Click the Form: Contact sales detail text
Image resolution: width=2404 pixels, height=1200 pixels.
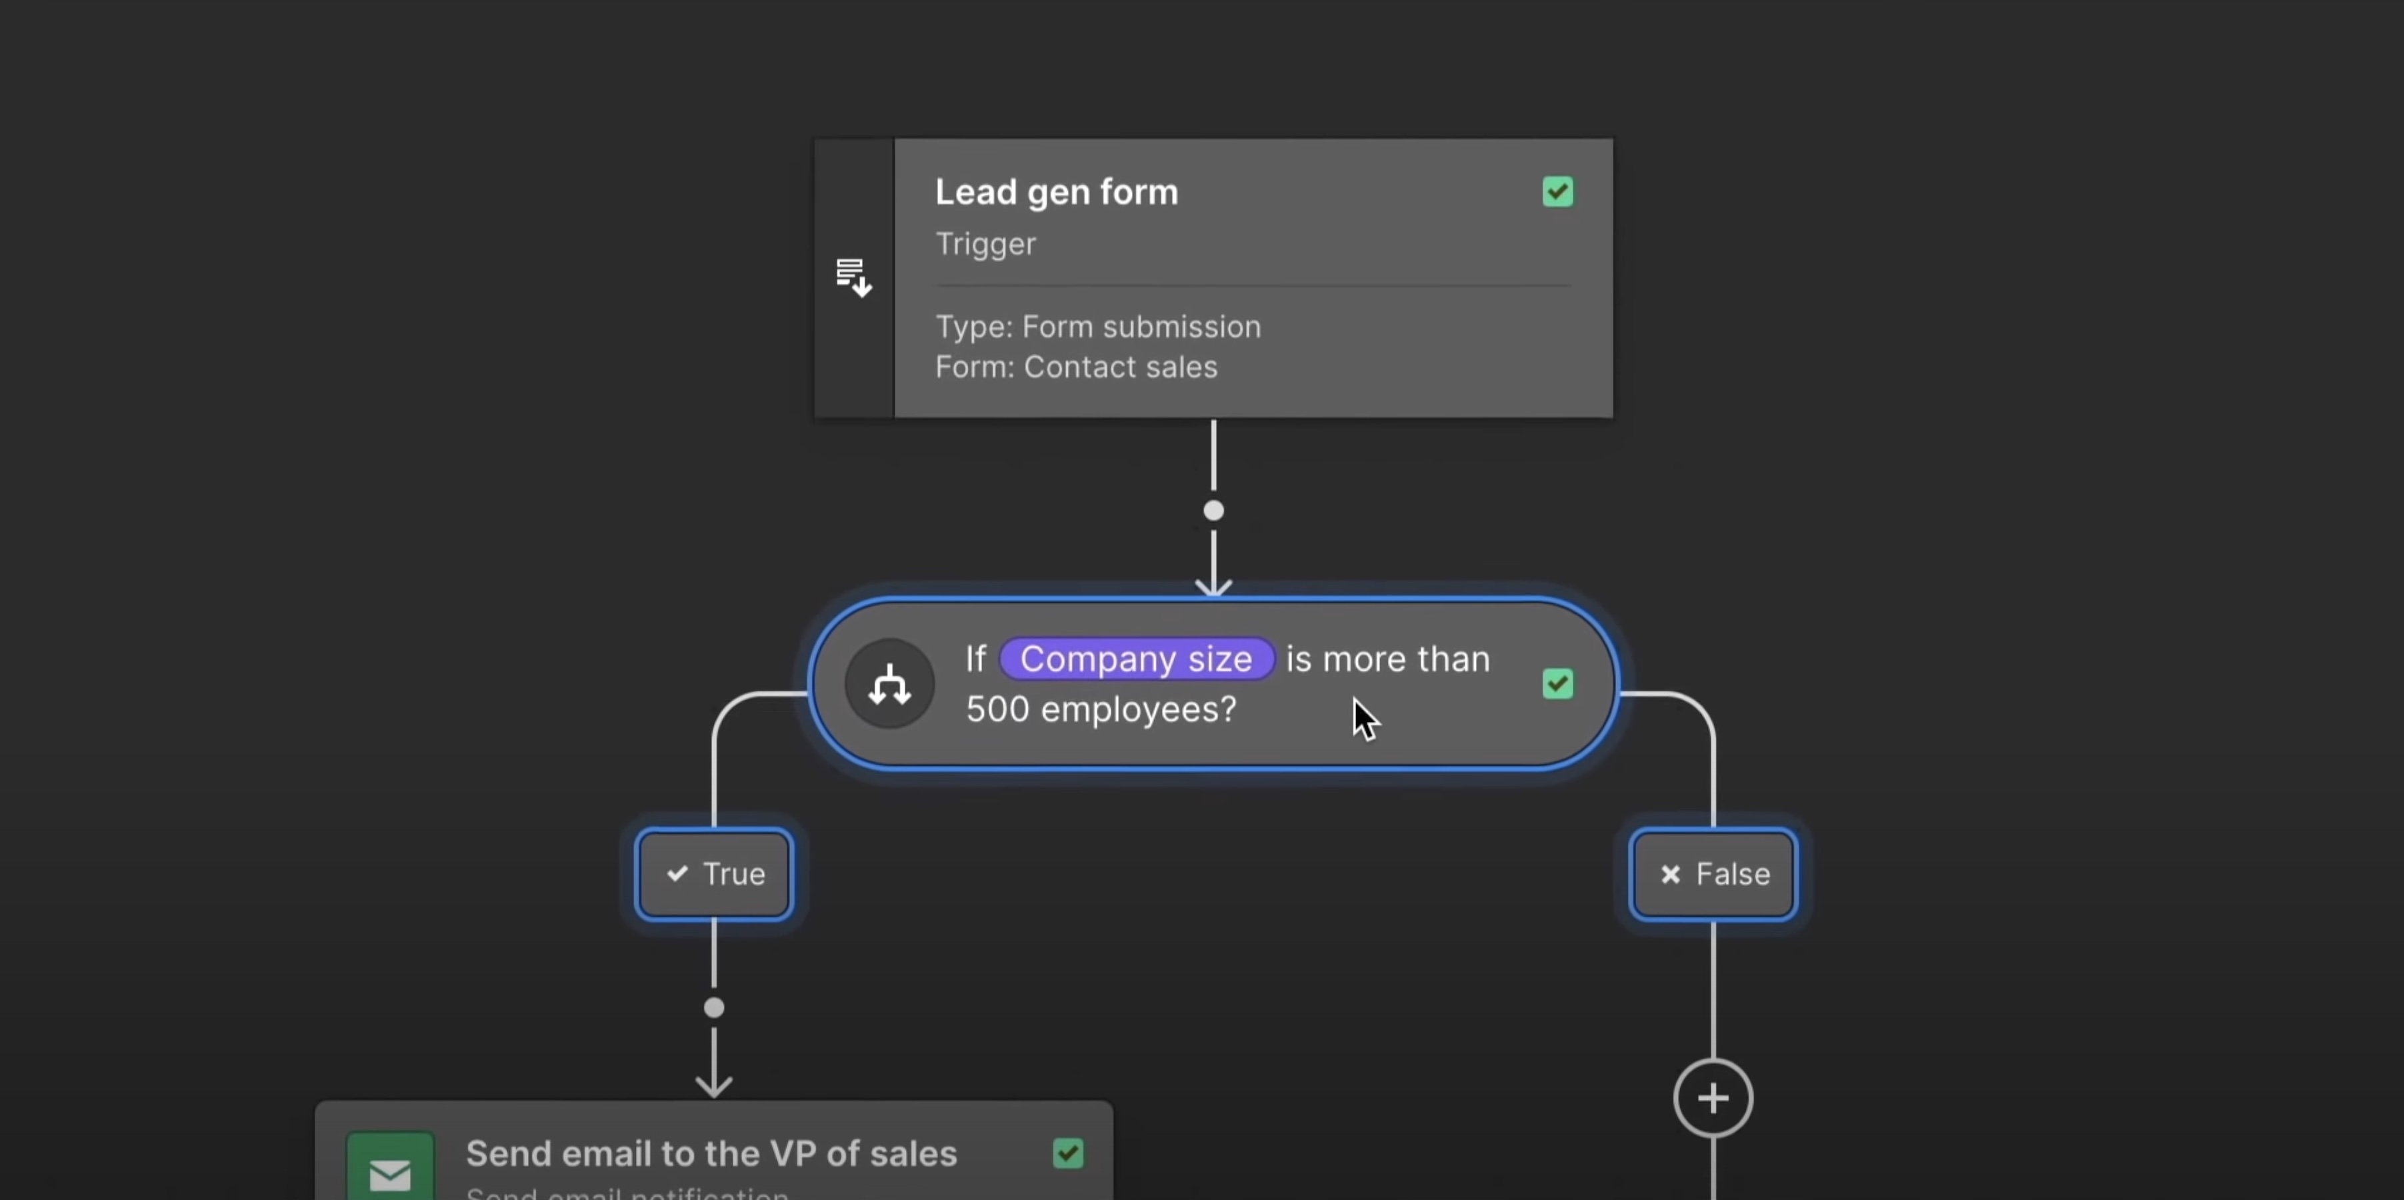pos(1076,367)
